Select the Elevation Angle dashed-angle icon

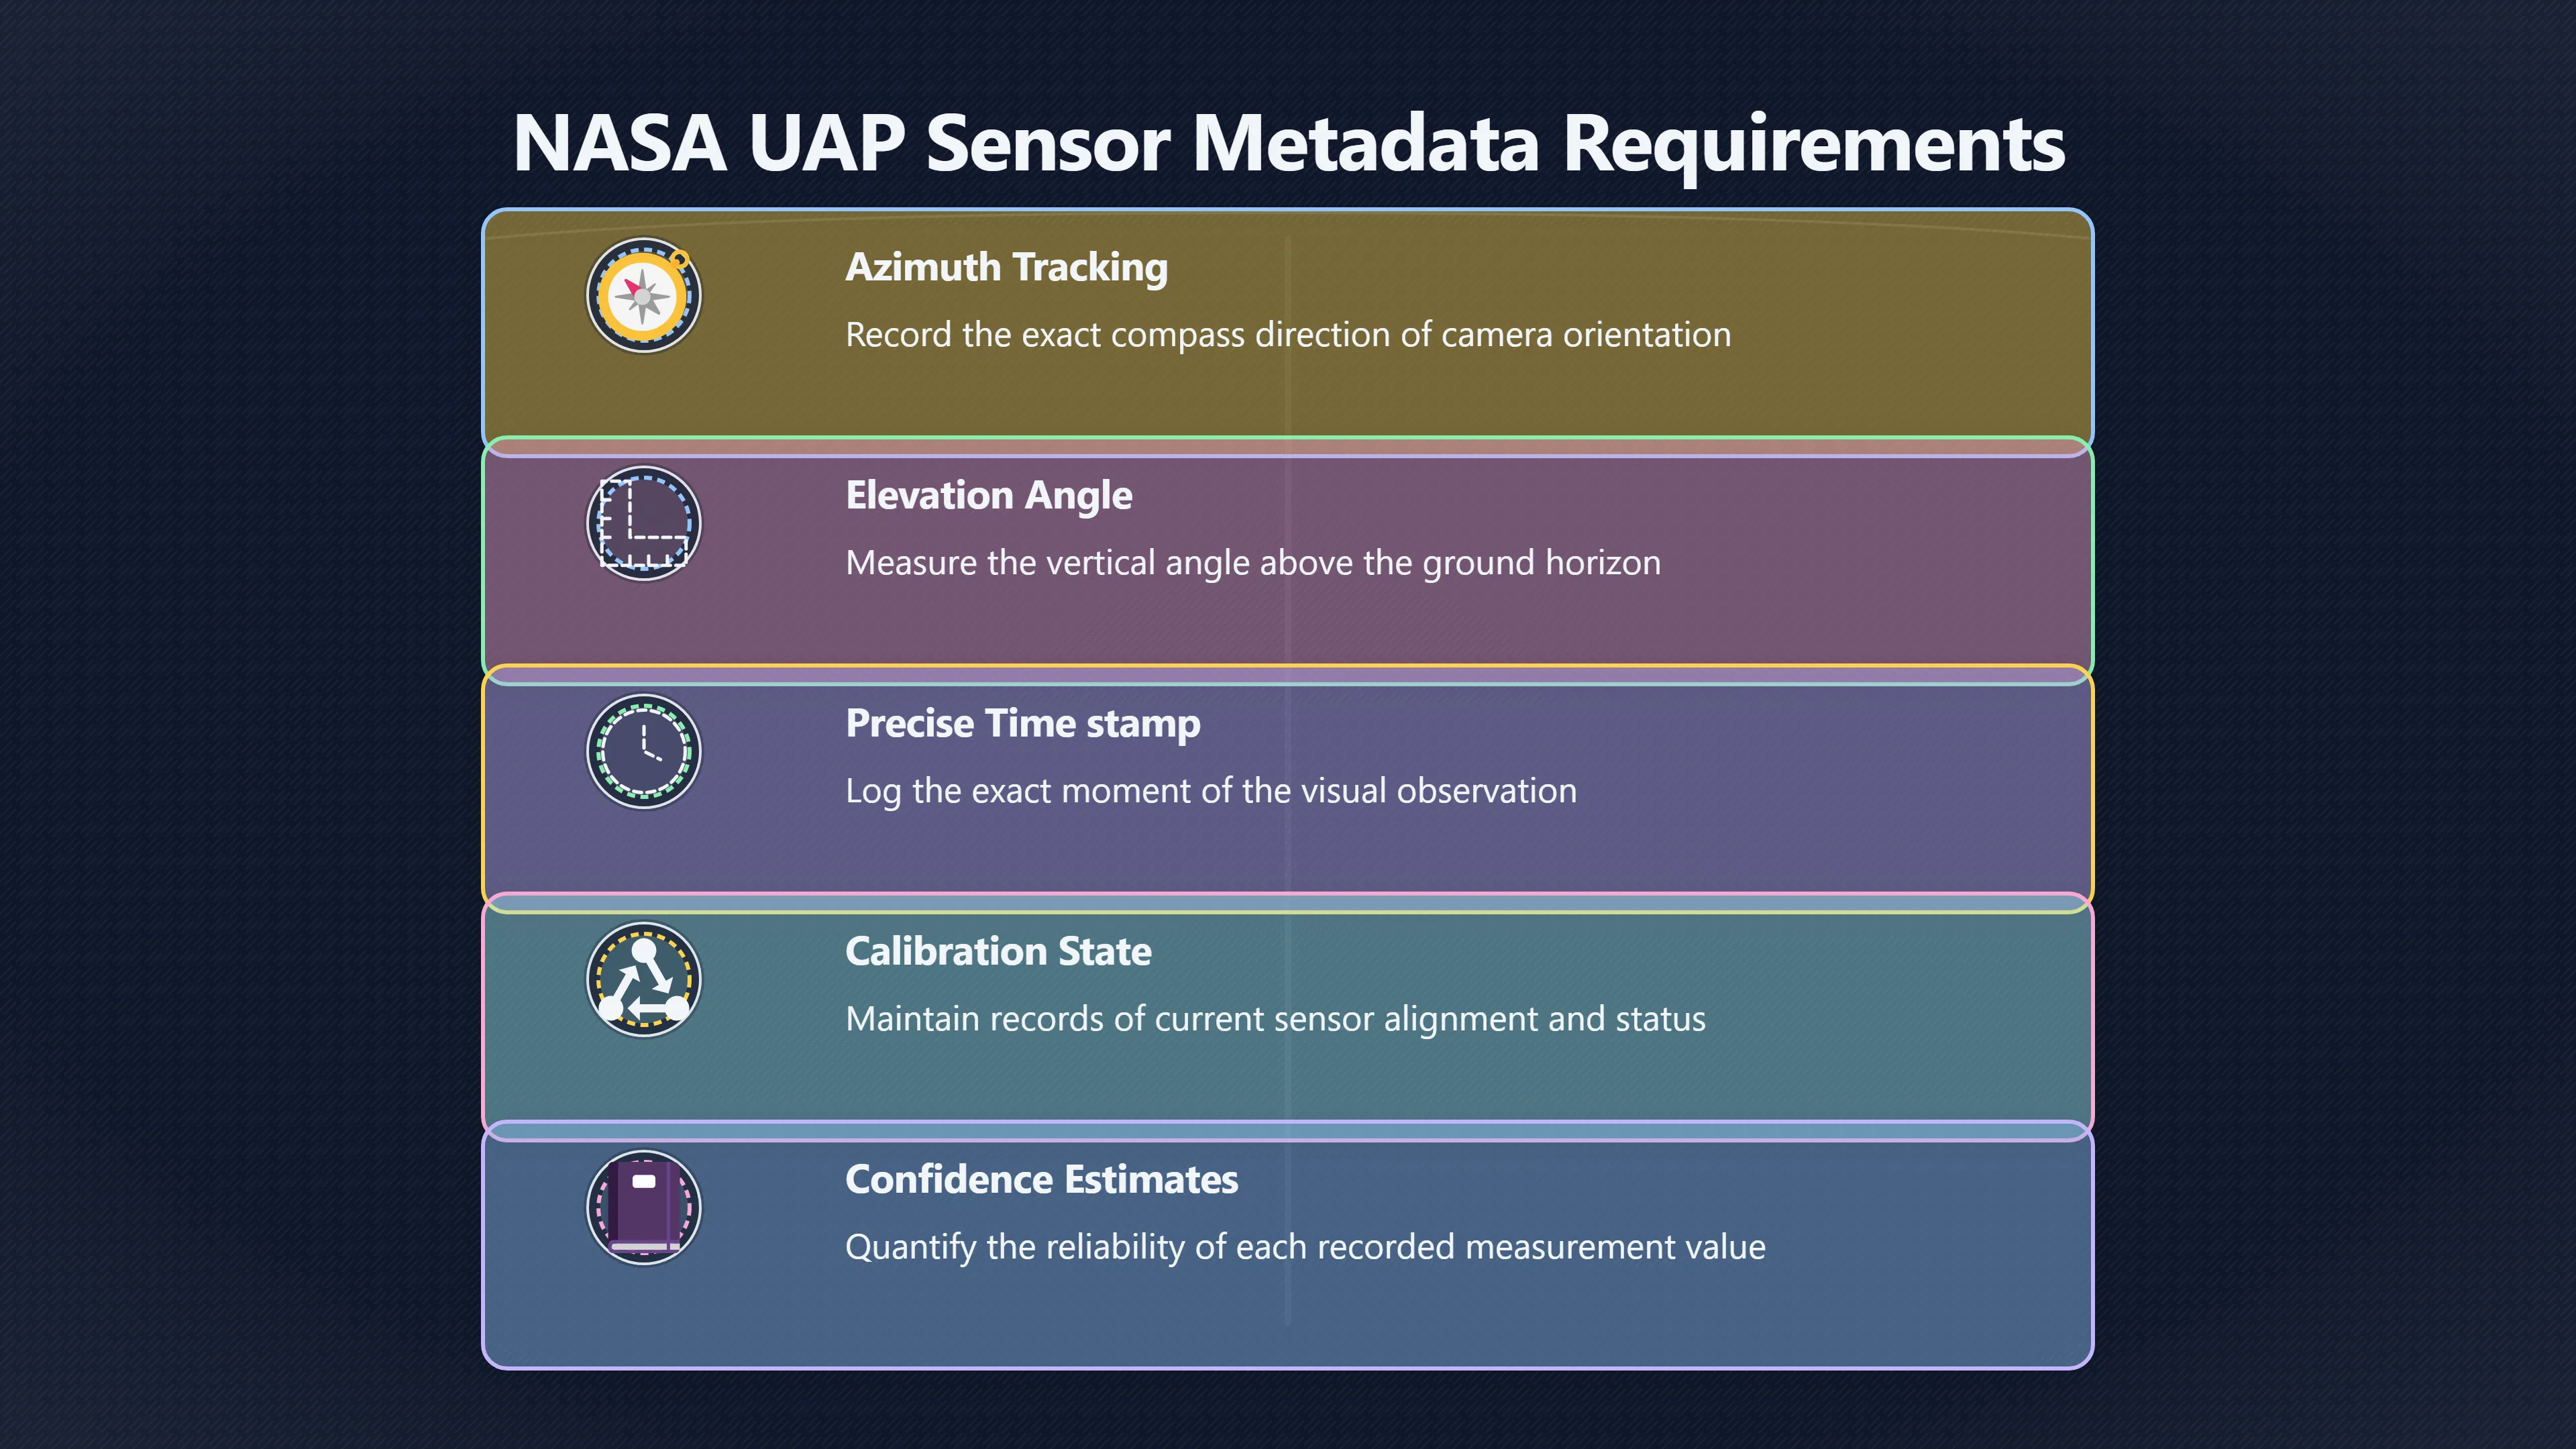point(643,523)
